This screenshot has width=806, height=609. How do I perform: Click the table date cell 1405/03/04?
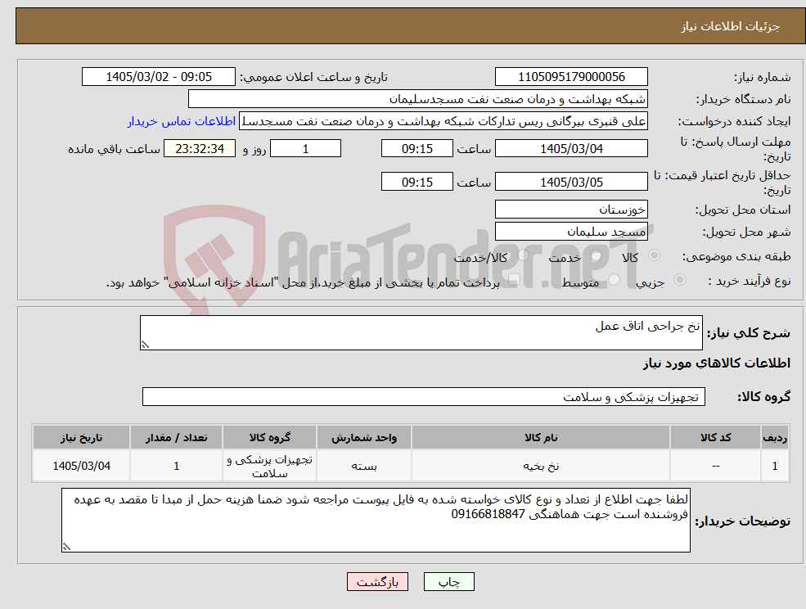81,466
